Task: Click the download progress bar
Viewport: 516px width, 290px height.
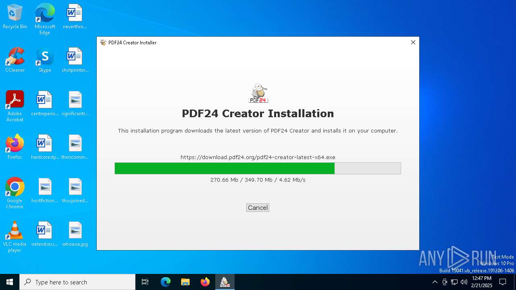Action: coord(258,168)
